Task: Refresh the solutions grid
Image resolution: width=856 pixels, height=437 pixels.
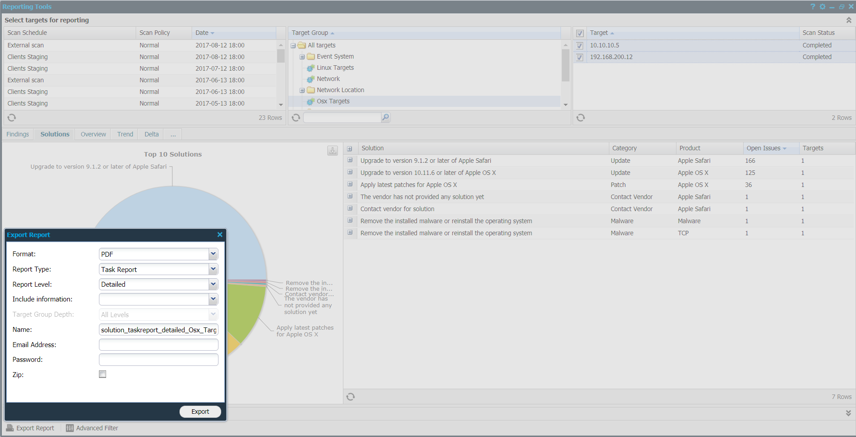Action: tap(351, 397)
